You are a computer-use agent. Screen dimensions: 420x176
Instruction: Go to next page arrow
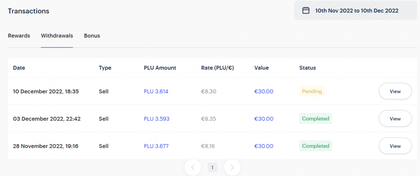[232, 168]
